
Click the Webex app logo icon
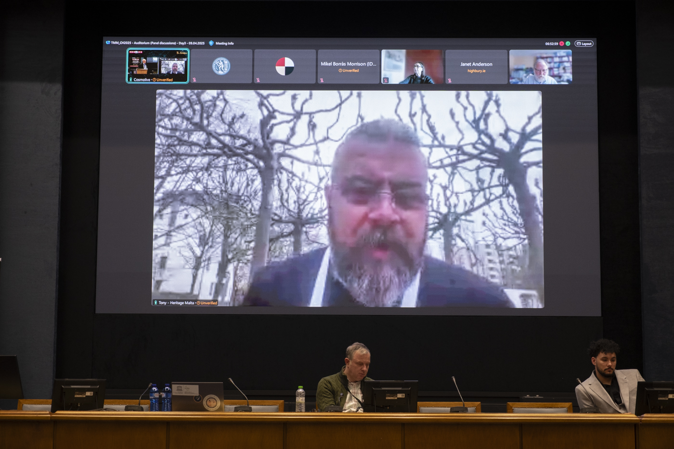(108, 43)
